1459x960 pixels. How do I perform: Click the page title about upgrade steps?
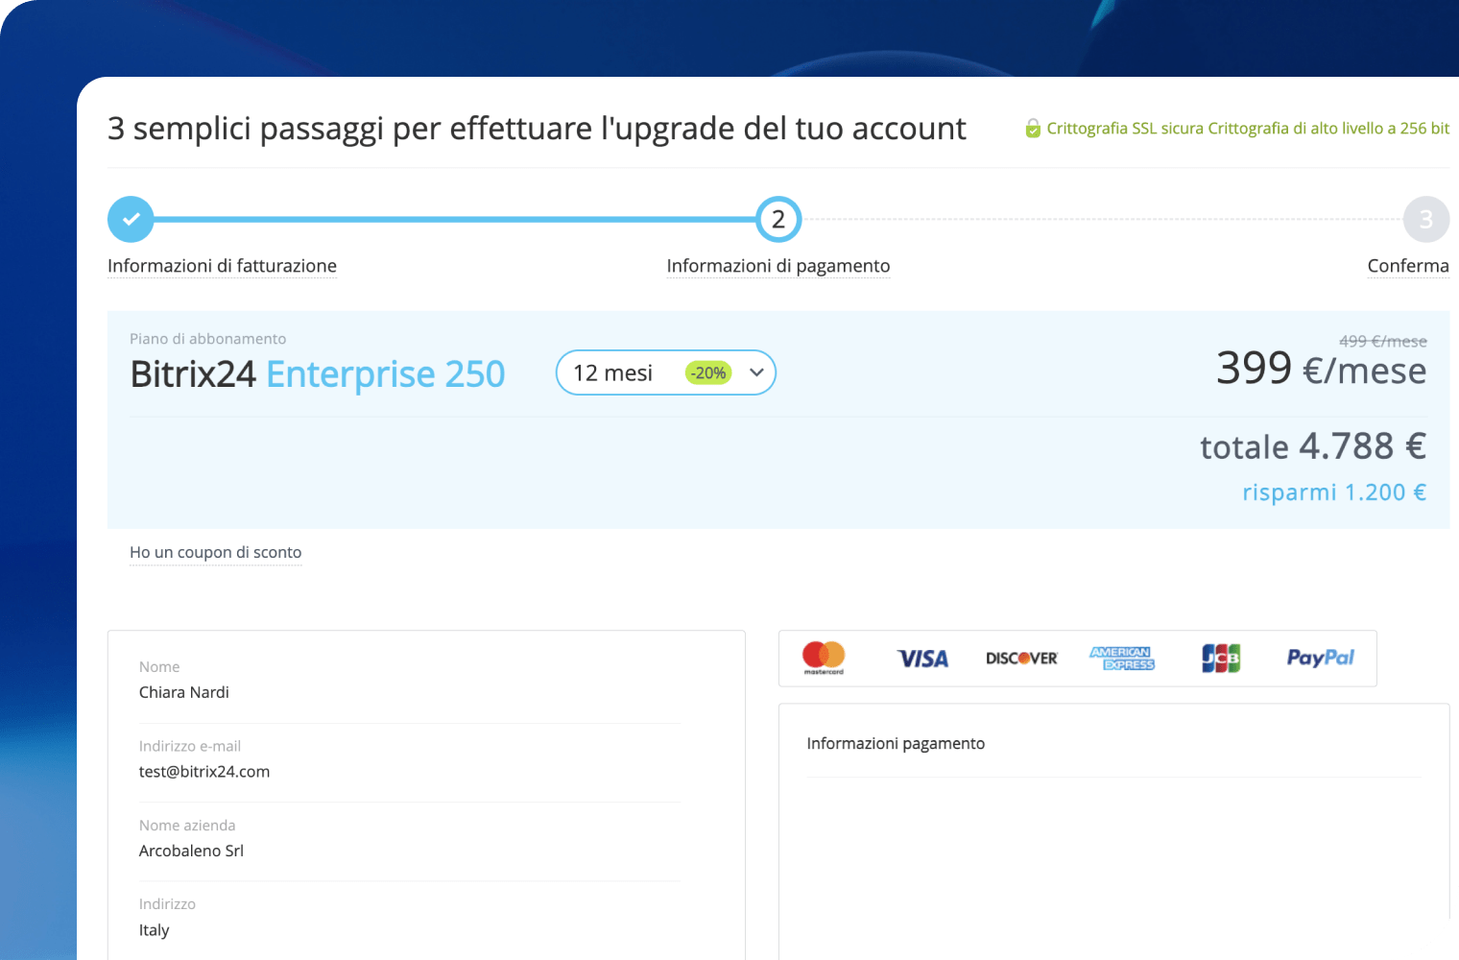point(537,129)
